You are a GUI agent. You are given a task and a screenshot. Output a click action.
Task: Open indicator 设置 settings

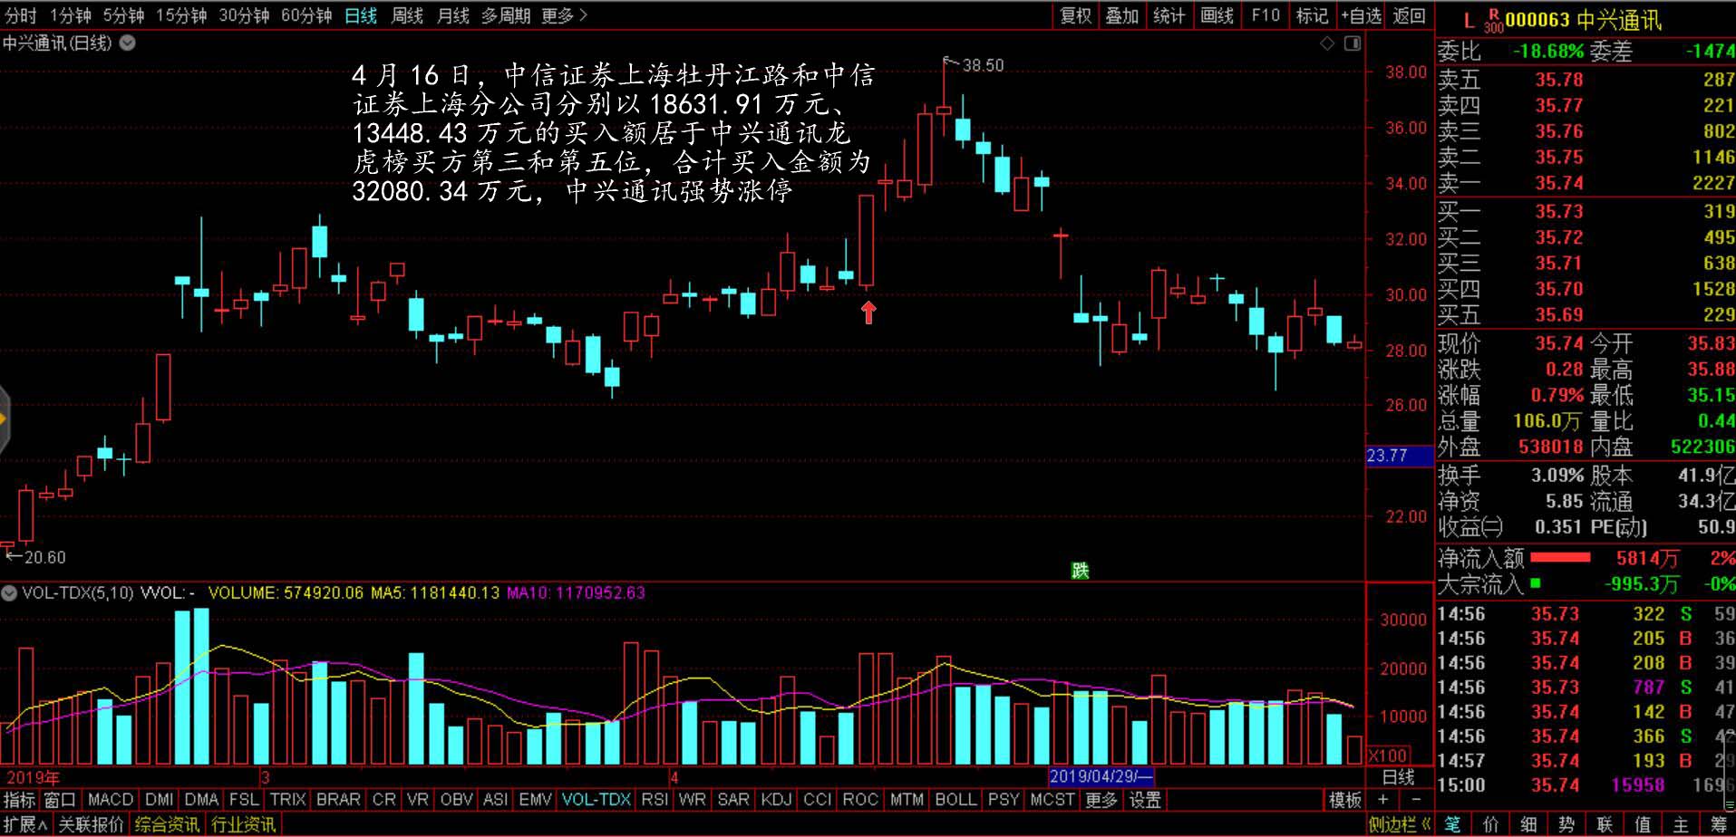(1145, 800)
